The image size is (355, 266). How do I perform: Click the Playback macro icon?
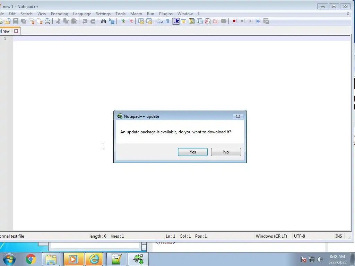point(250,21)
